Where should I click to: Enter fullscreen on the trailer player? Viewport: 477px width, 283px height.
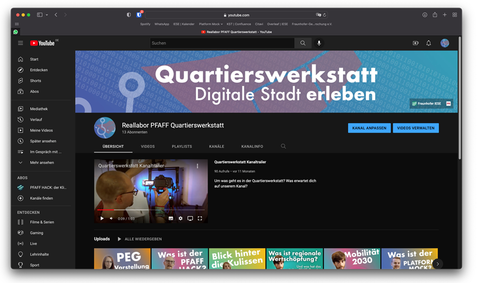click(200, 218)
